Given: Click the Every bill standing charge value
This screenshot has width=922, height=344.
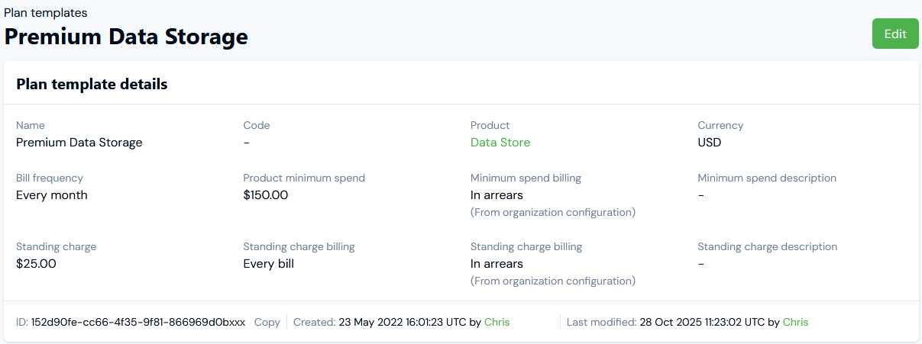Looking at the screenshot, I should point(268,264).
